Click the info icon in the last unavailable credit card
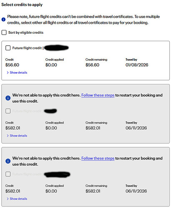The width and height of the screenshot is (171, 208). click(x=8, y=161)
